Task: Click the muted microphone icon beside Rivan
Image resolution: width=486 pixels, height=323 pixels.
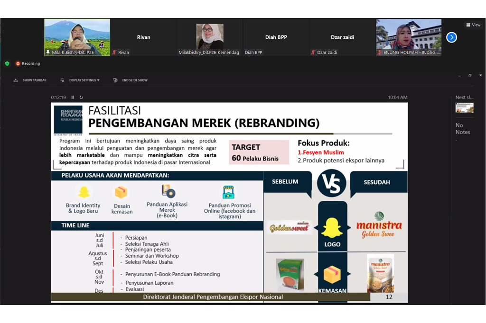Action: (114, 52)
